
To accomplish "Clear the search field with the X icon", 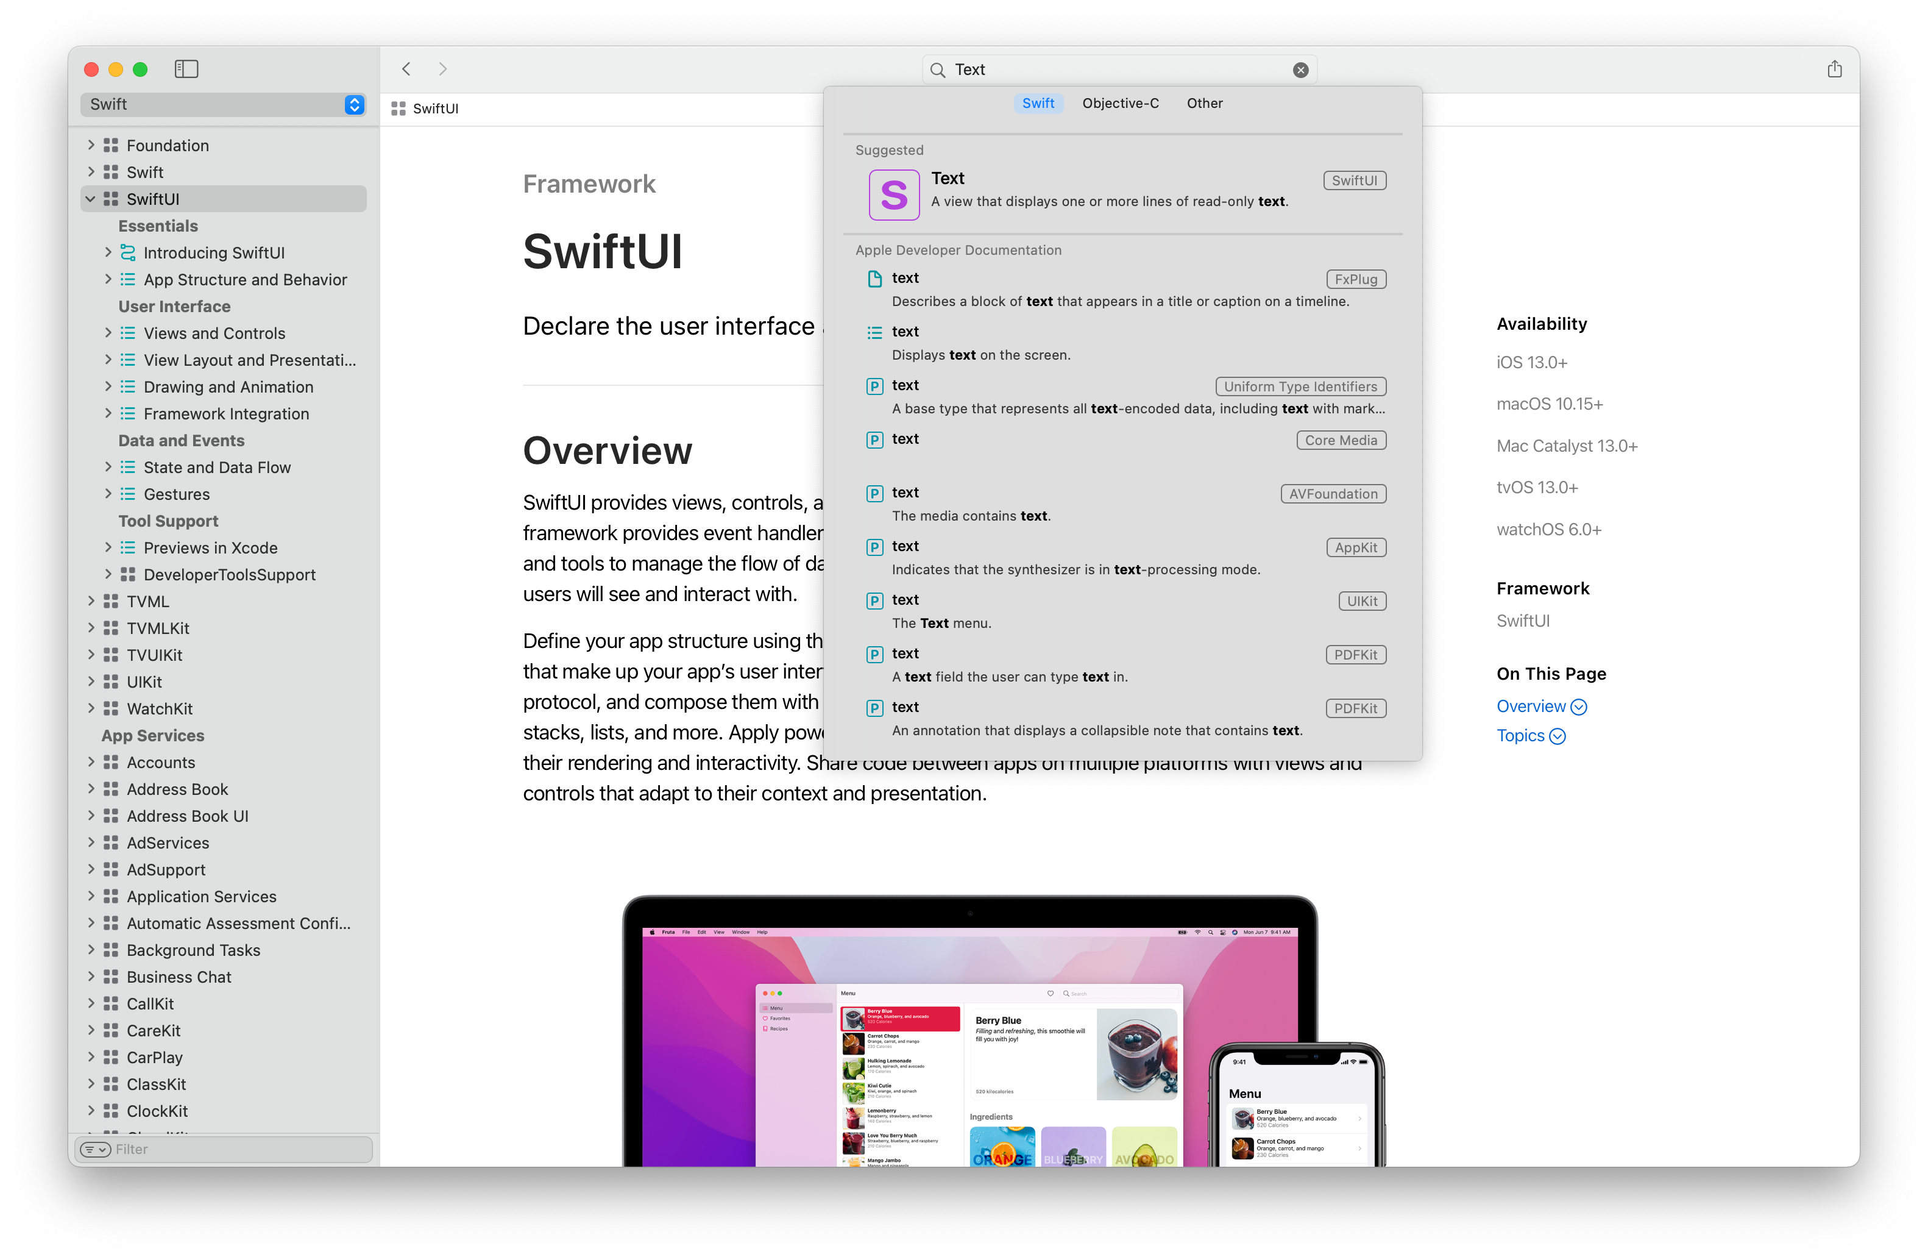I will (1301, 69).
